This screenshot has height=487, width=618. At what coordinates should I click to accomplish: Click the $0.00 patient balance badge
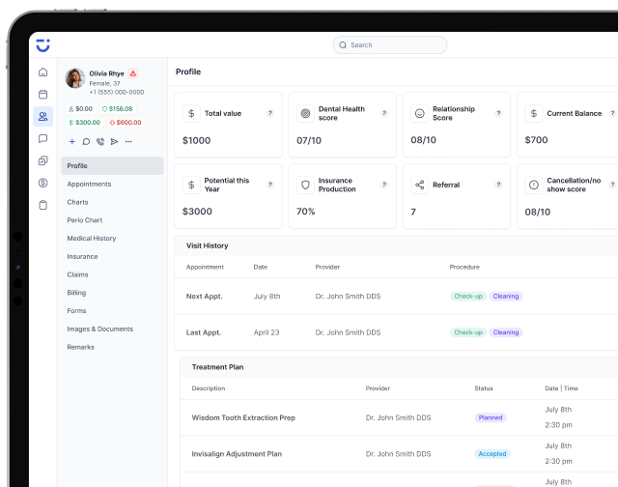click(x=80, y=109)
